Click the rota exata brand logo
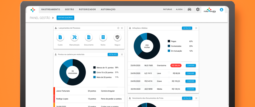The image size is (255, 107). pyautogui.click(x=210, y=10)
